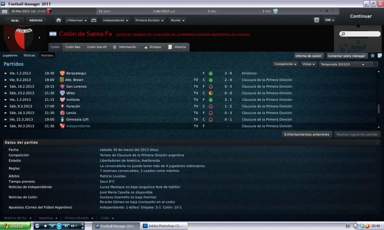Open the Independiente dropdown menu
Screen dimensions: 384x230
115,20
